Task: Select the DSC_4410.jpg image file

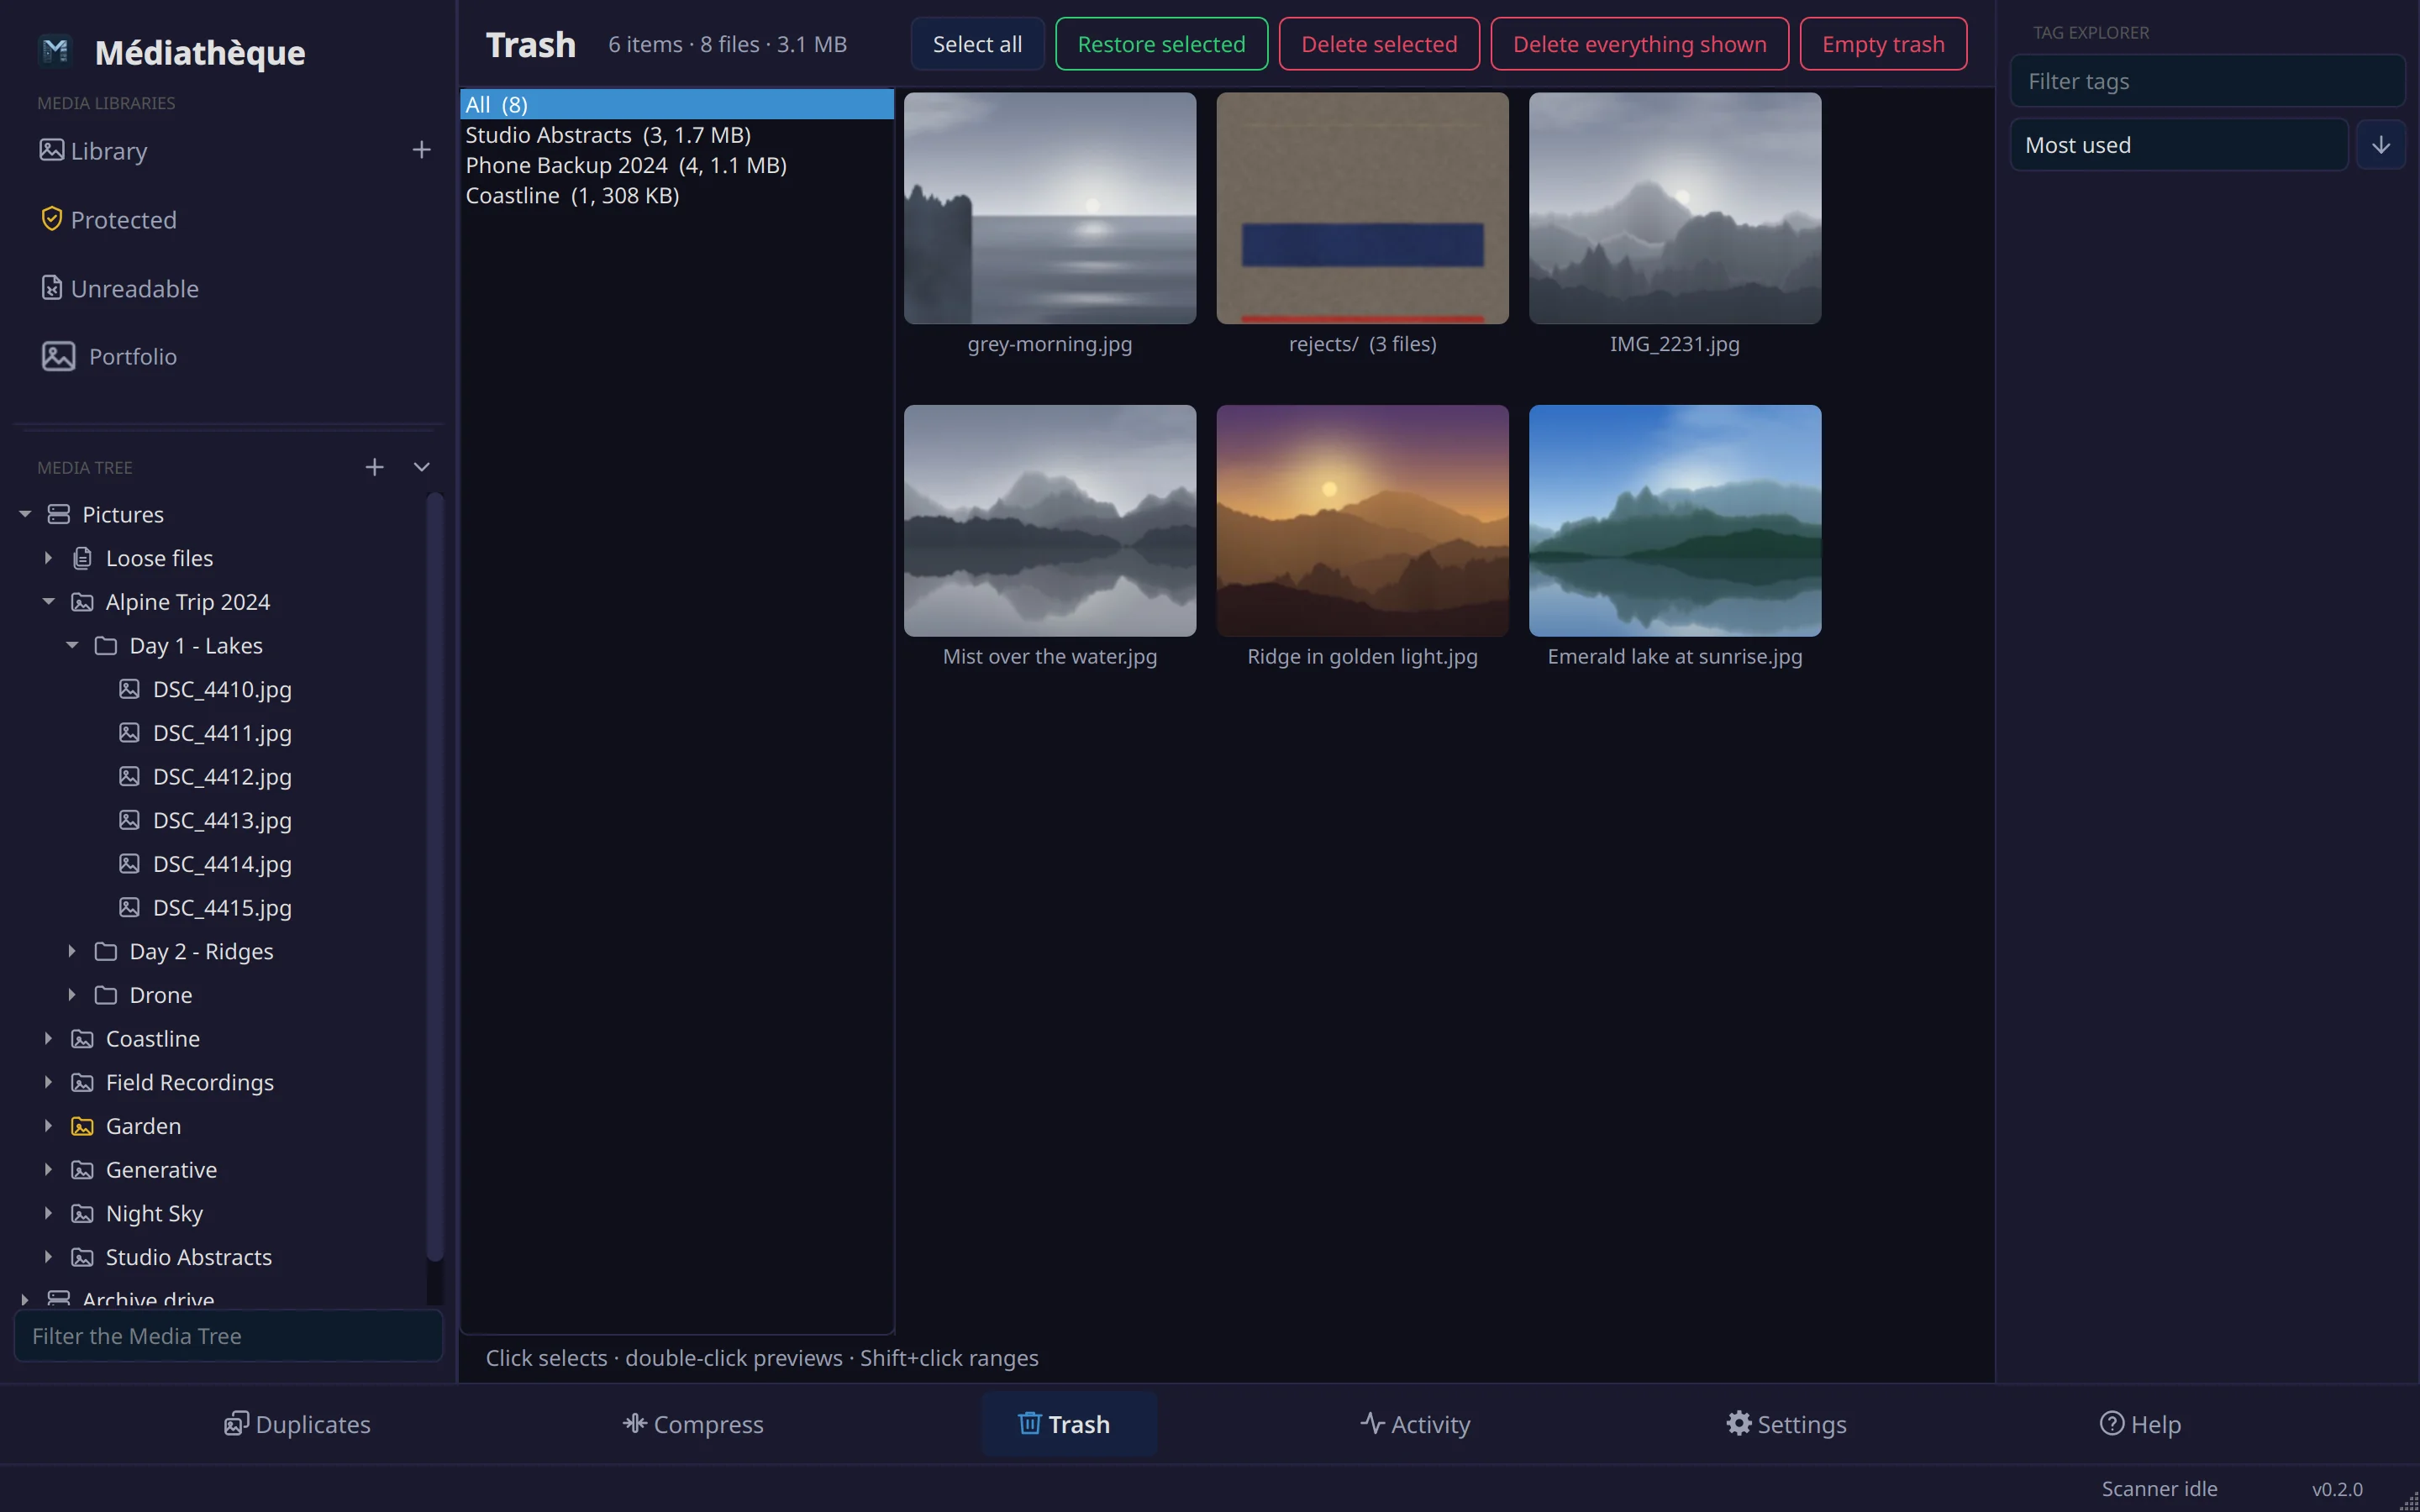Action: pyautogui.click(x=205, y=689)
